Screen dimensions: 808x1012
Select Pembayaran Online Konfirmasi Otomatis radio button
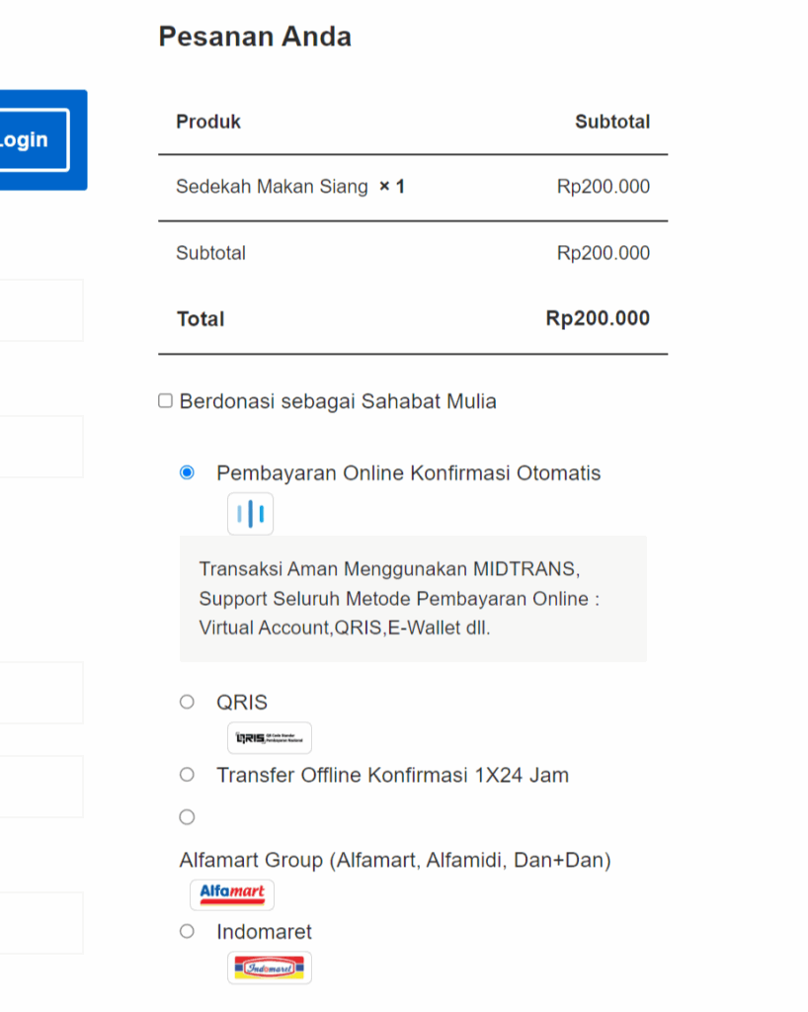[x=187, y=472]
